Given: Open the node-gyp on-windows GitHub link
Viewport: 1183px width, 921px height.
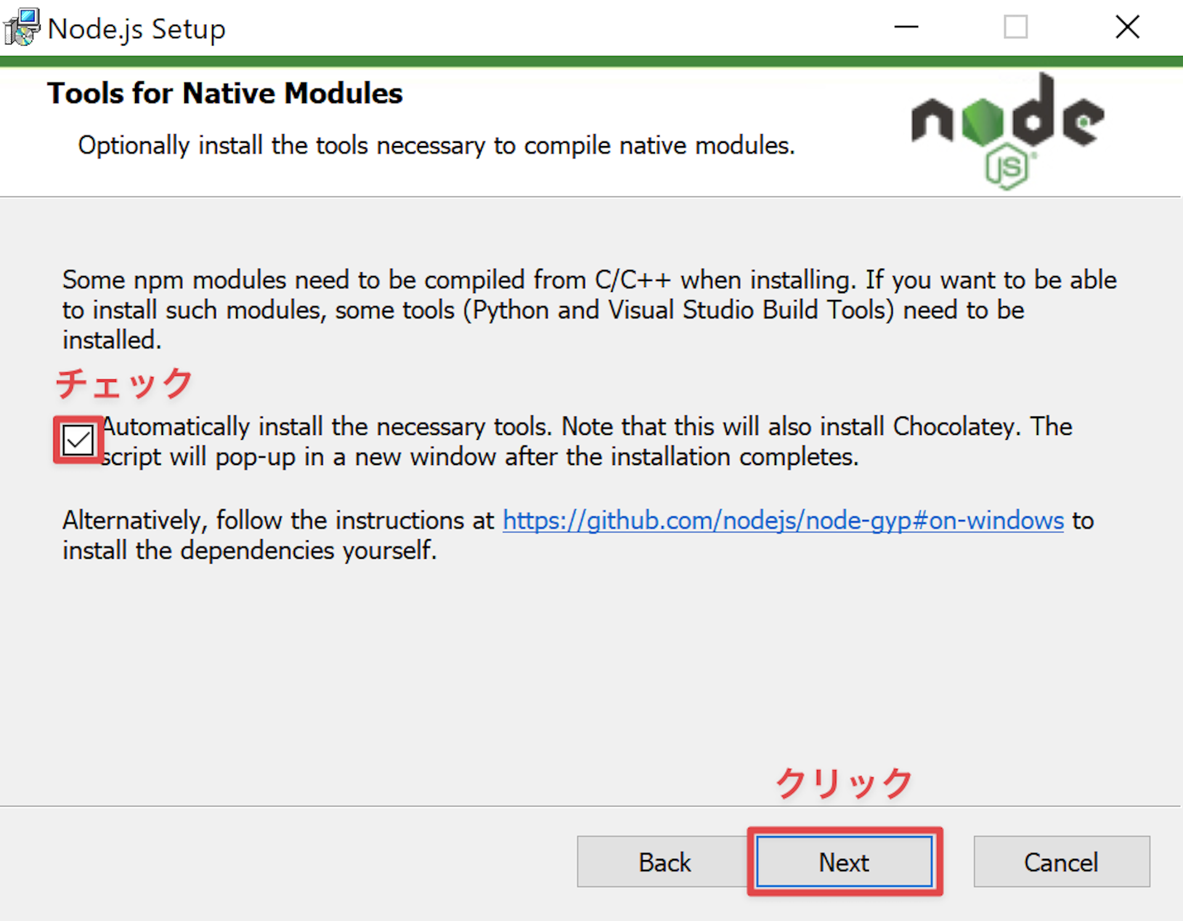Looking at the screenshot, I should (x=783, y=521).
